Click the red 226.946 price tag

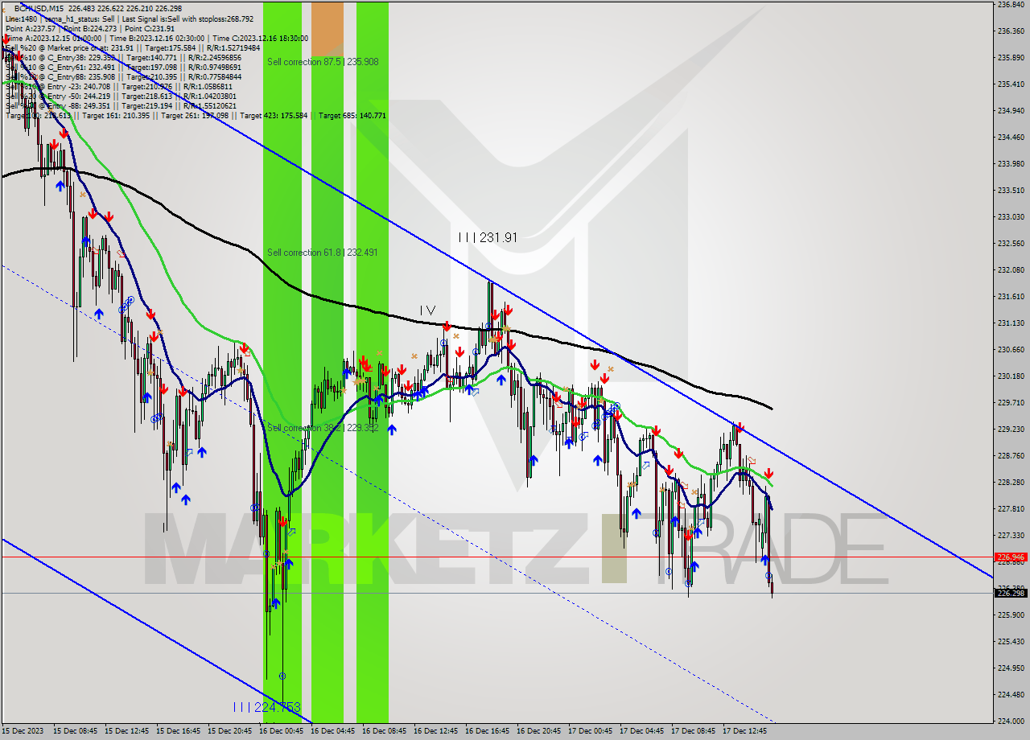1011,557
